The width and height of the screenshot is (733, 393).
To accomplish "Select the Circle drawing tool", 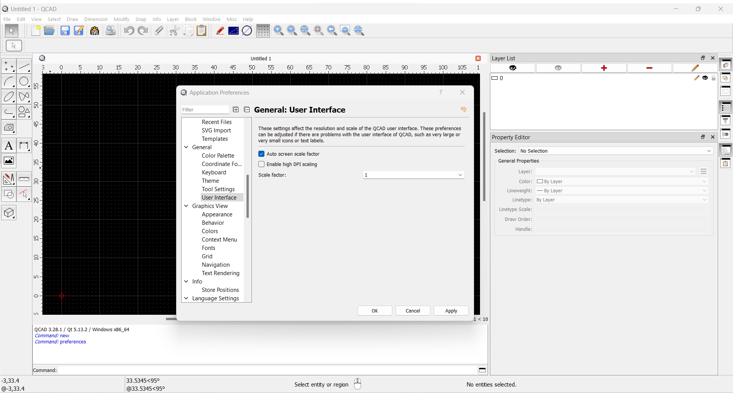I will click(x=24, y=81).
